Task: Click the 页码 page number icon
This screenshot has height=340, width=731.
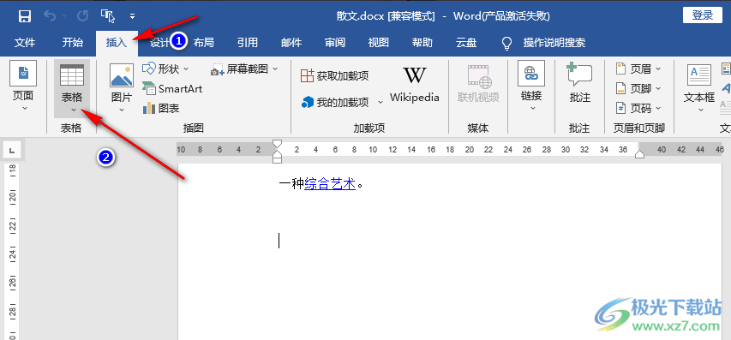Action: [x=620, y=108]
